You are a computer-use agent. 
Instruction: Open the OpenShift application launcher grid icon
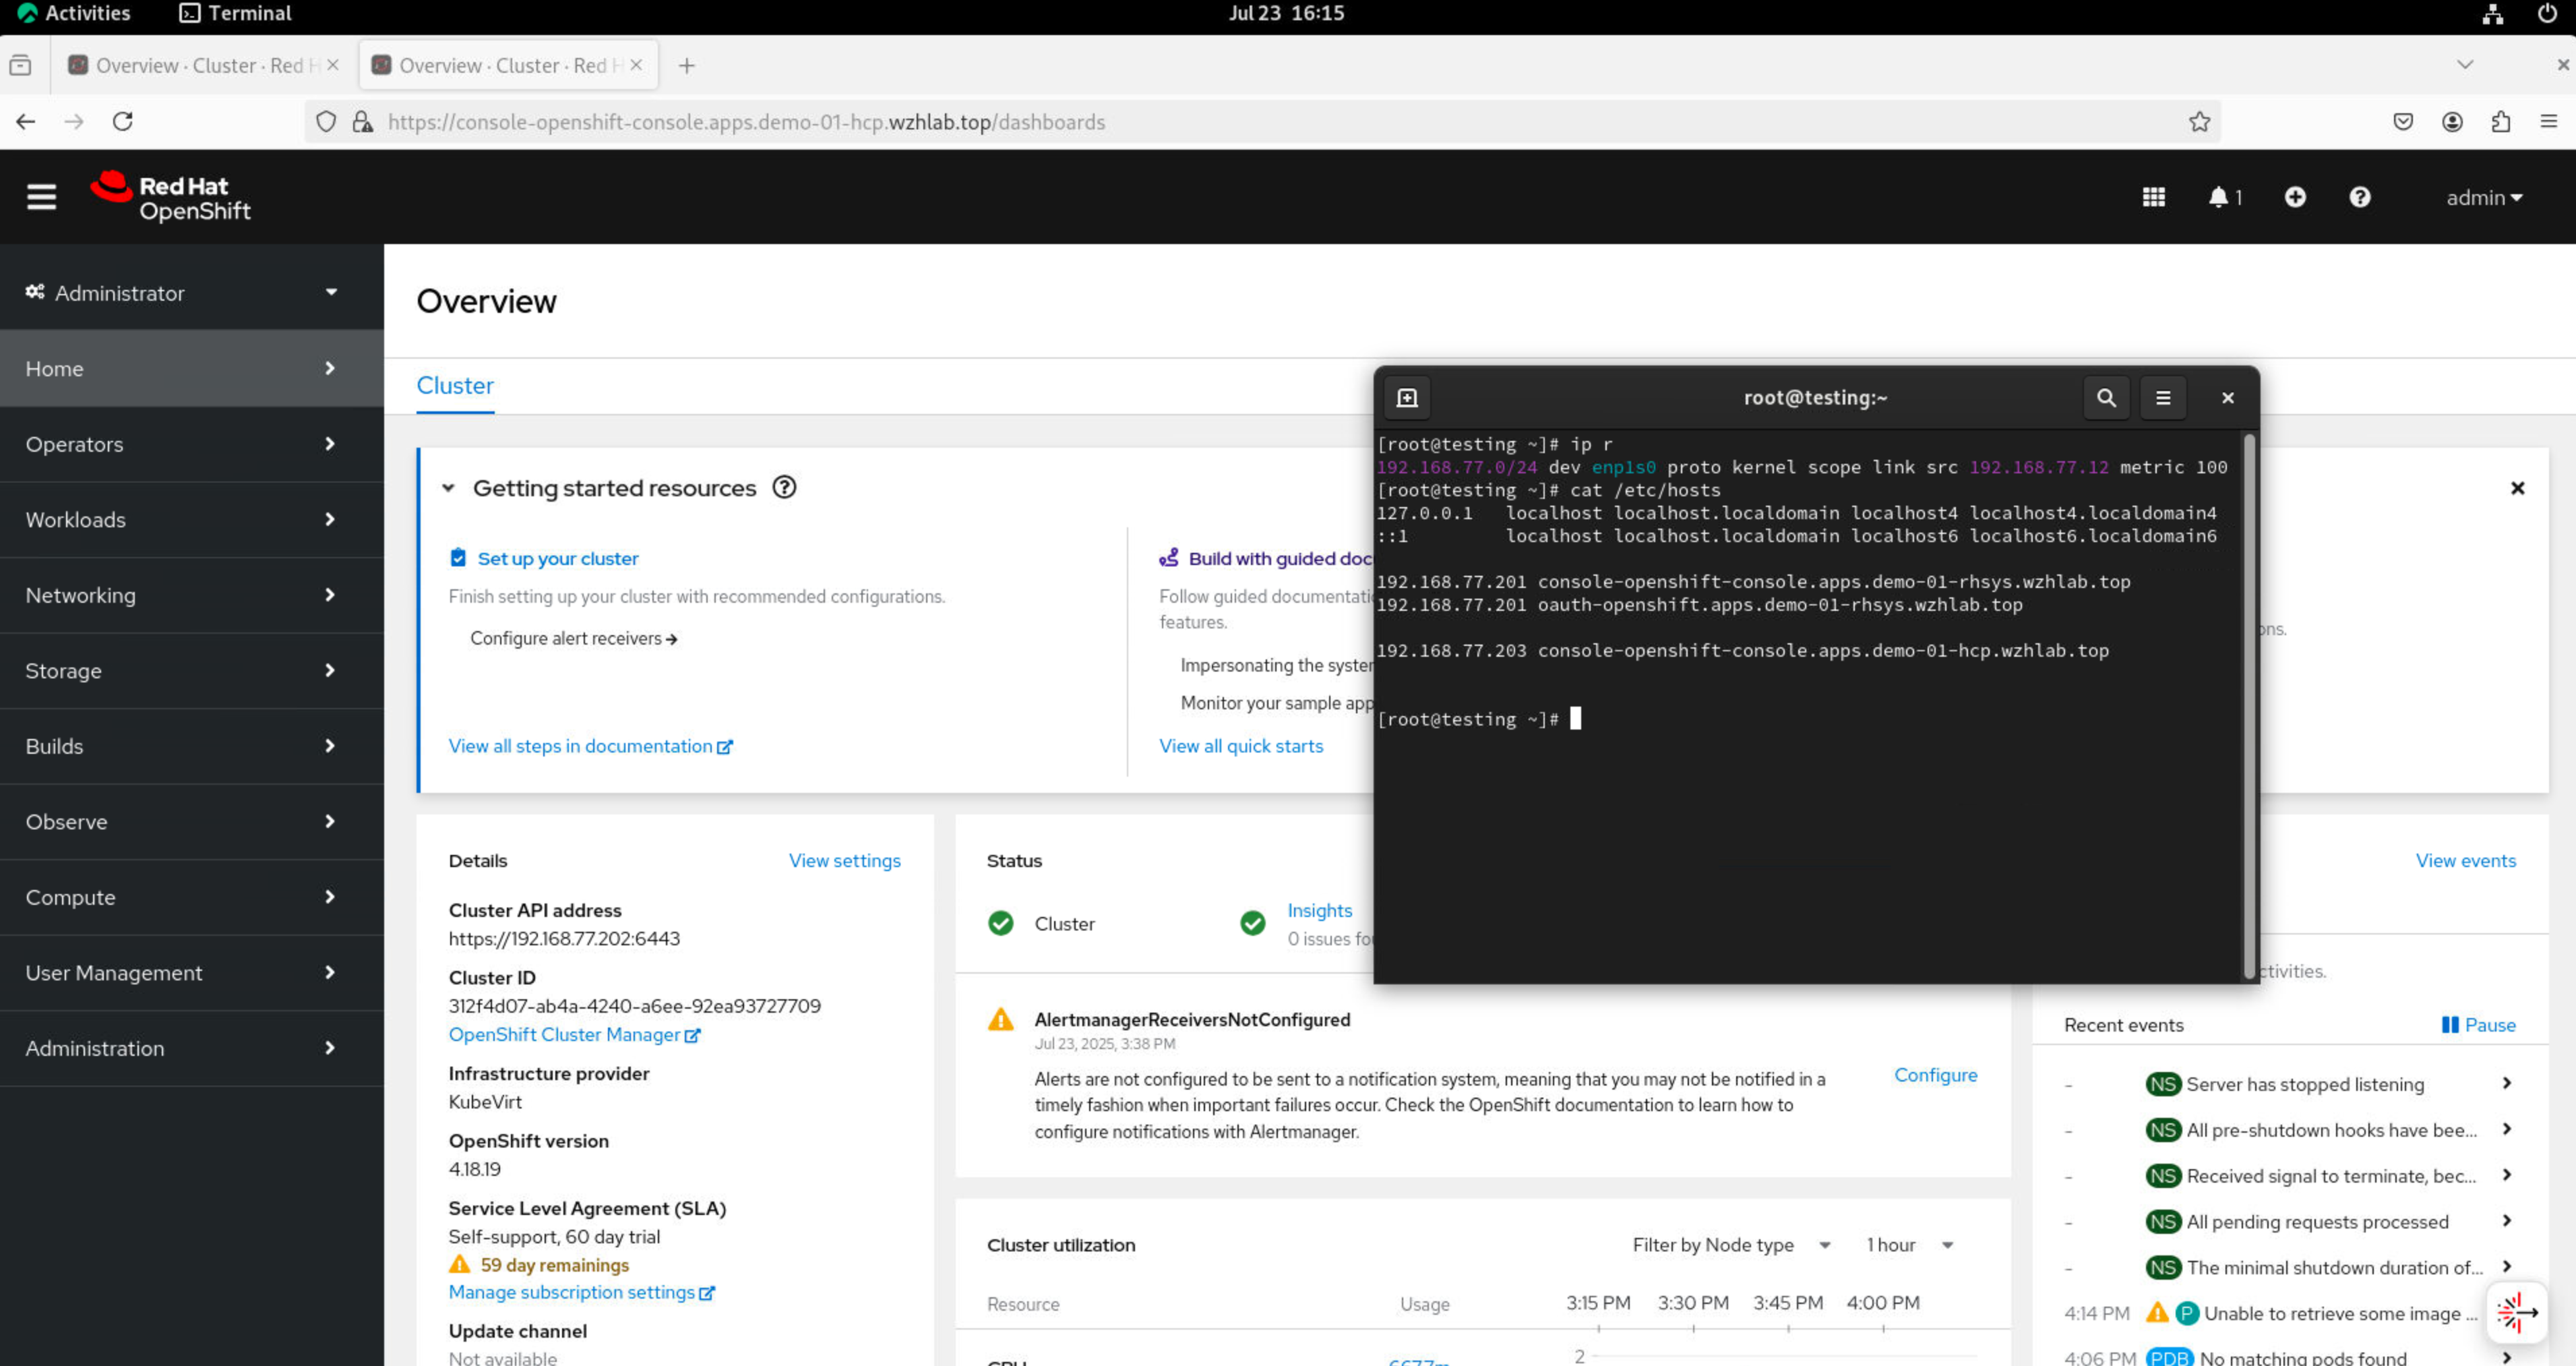(x=2153, y=197)
